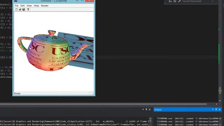224x126 pixels.
Task: Toggle Match case (Aa) in find bar
Action: pyautogui.click(x=170, y=1)
